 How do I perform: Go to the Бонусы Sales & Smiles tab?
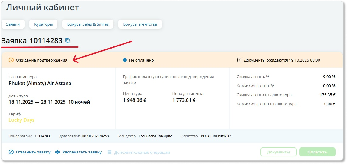[x=88, y=24]
